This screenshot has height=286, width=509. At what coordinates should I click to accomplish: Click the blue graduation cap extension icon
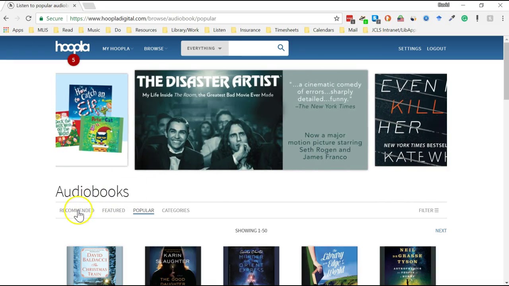coord(439,18)
